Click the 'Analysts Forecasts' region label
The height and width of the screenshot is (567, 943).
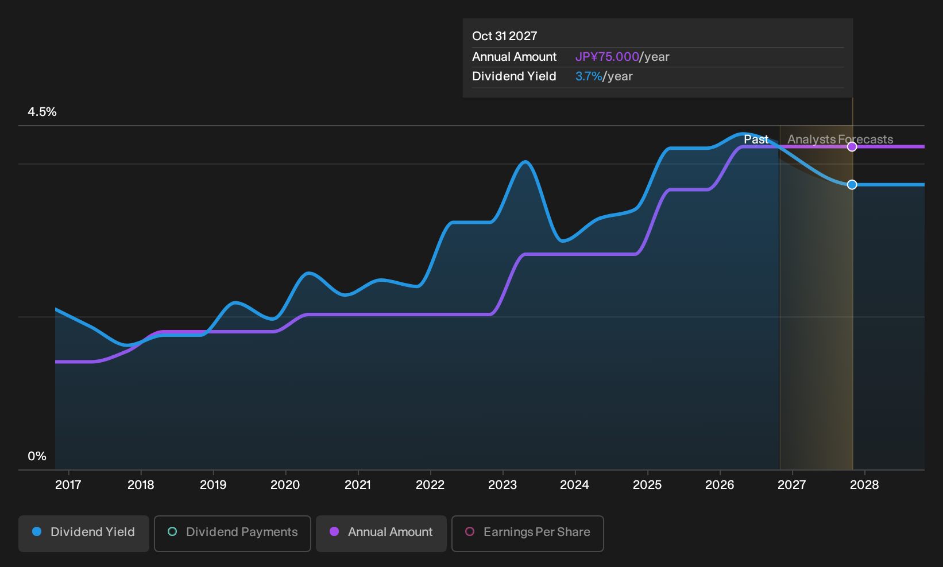click(x=840, y=139)
